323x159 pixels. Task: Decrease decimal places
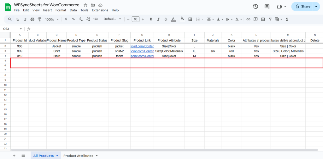(80, 19)
